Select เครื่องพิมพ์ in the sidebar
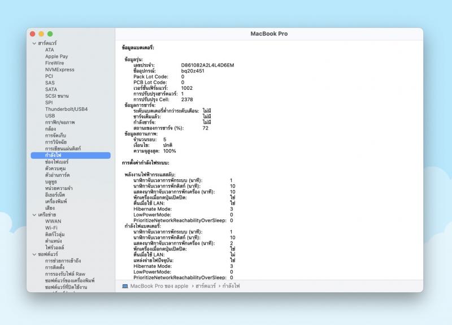The image size is (452, 325). [x=56, y=202]
